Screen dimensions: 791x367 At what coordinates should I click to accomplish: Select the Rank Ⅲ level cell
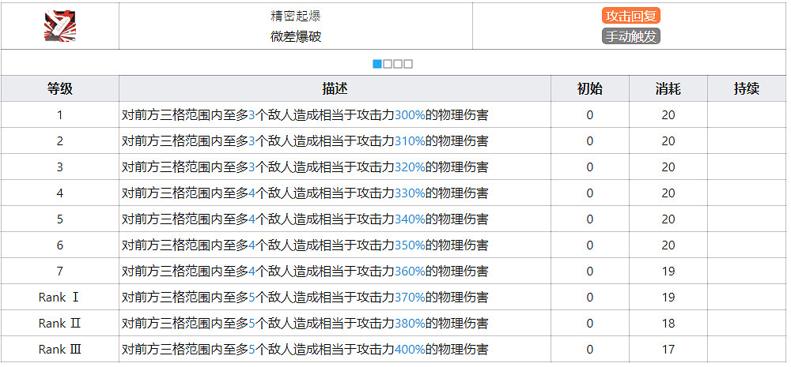tap(60, 350)
